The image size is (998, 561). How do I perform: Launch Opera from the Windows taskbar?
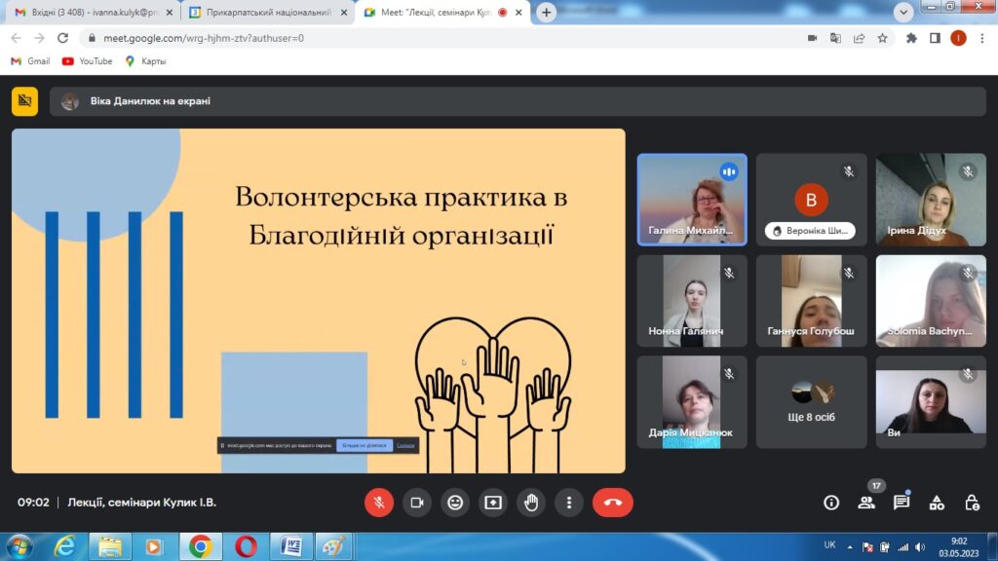pyautogui.click(x=246, y=546)
